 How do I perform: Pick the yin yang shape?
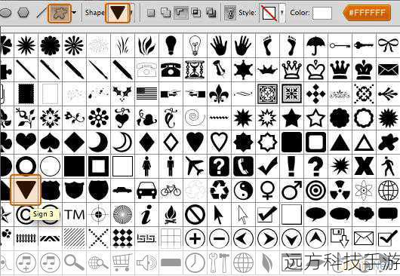[x=243, y=190]
